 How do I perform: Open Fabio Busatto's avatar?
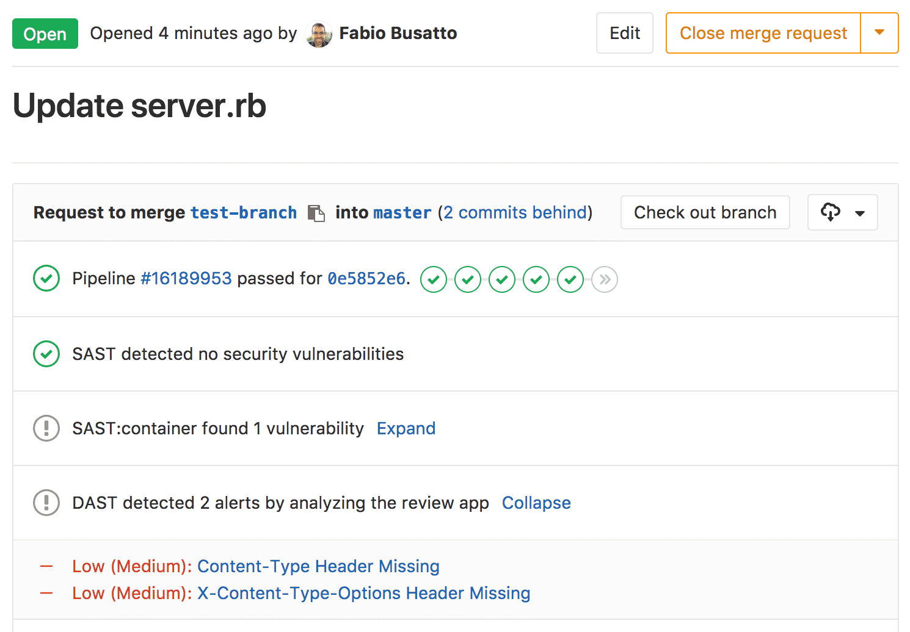[319, 33]
